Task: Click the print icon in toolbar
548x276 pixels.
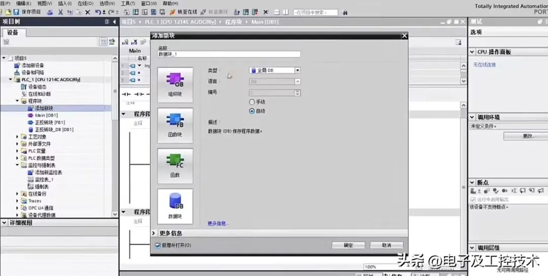Action: click(x=50, y=12)
